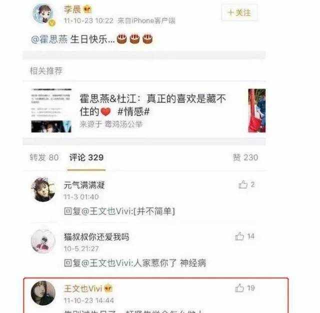
Task: Like the comment by 元气满满凝
Action: pyautogui.click(x=246, y=184)
